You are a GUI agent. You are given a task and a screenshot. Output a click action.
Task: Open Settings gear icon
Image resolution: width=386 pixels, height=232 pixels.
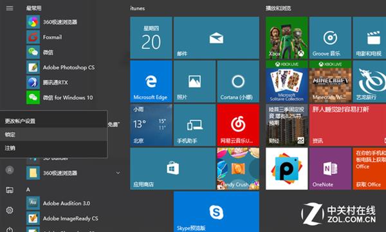tap(10, 210)
